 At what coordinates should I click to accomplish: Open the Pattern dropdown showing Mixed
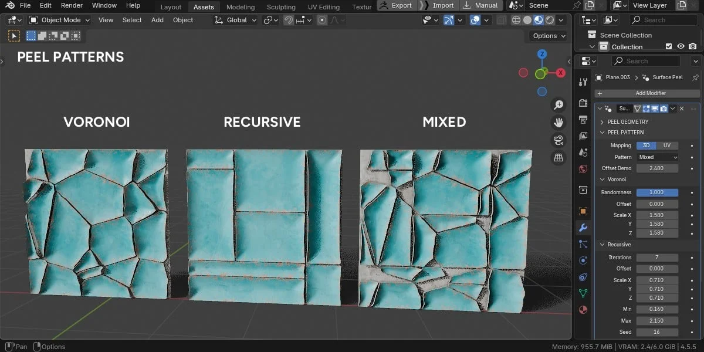(x=657, y=157)
